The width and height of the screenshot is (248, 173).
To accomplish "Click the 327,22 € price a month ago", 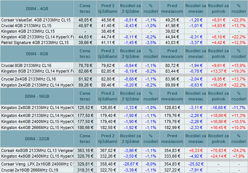I will click(x=172, y=170).
